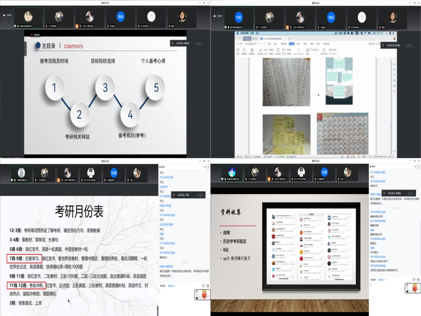Click orange screen-share badge in top-left meeting window
421x316 pixels.
(77, 26)
